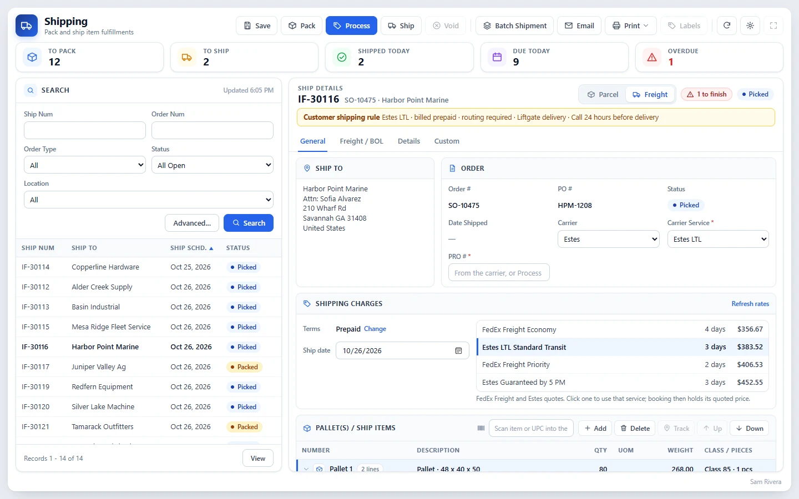Click the PRO # input field
Screen dimensions: 799x499
pyautogui.click(x=499, y=273)
